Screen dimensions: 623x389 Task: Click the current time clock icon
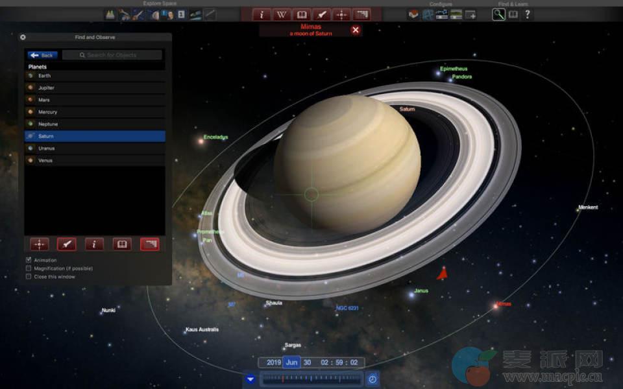point(373,379)
